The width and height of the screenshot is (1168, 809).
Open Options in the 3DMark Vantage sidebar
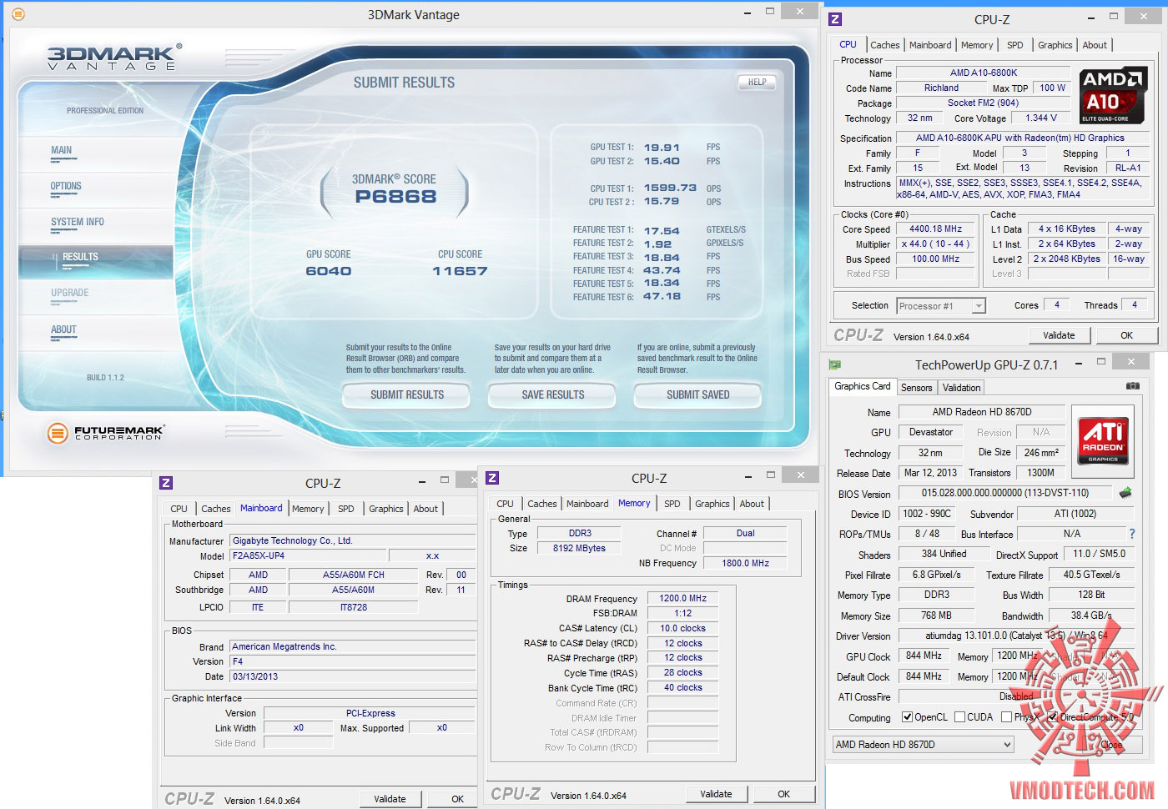66,187
